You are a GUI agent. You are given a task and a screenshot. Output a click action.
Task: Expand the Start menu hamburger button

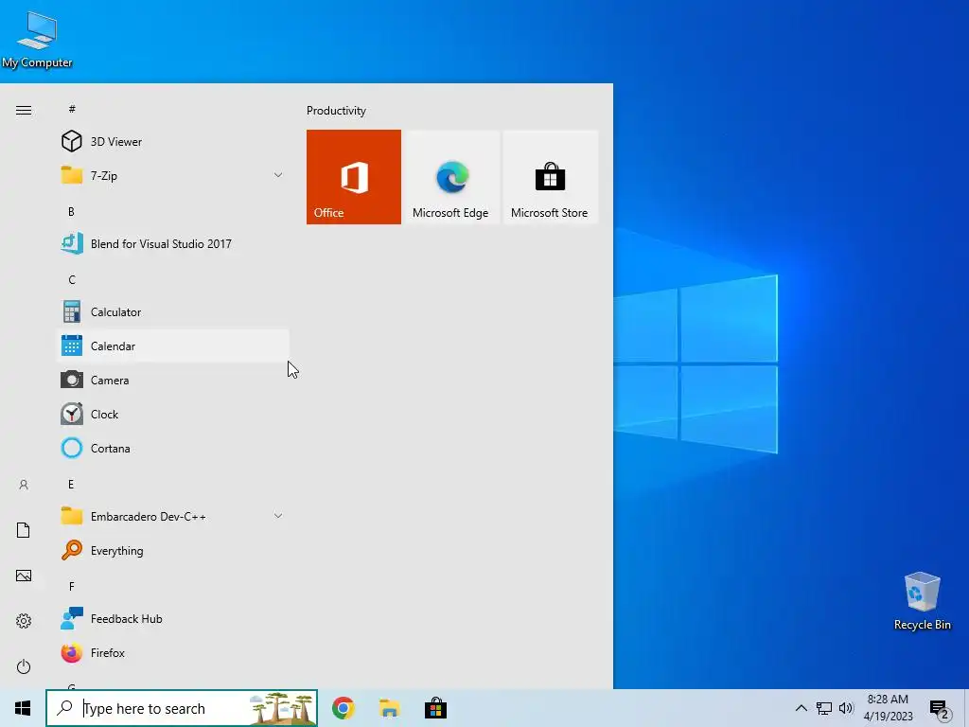coord(24,110)
